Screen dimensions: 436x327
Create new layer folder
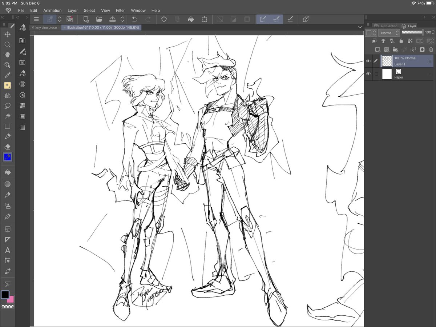[395, 49]
